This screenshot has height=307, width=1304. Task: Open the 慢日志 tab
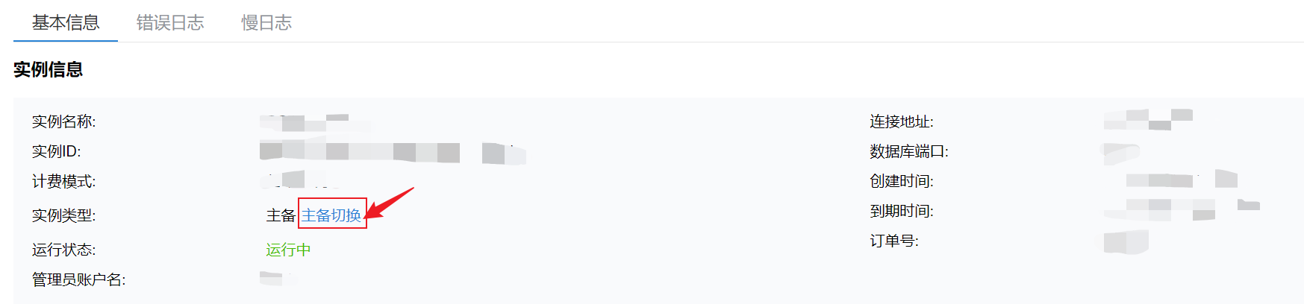266,23
